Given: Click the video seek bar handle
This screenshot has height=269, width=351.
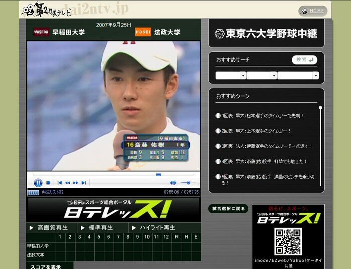Looking at the screenshot, I should (x=159, y=175).
